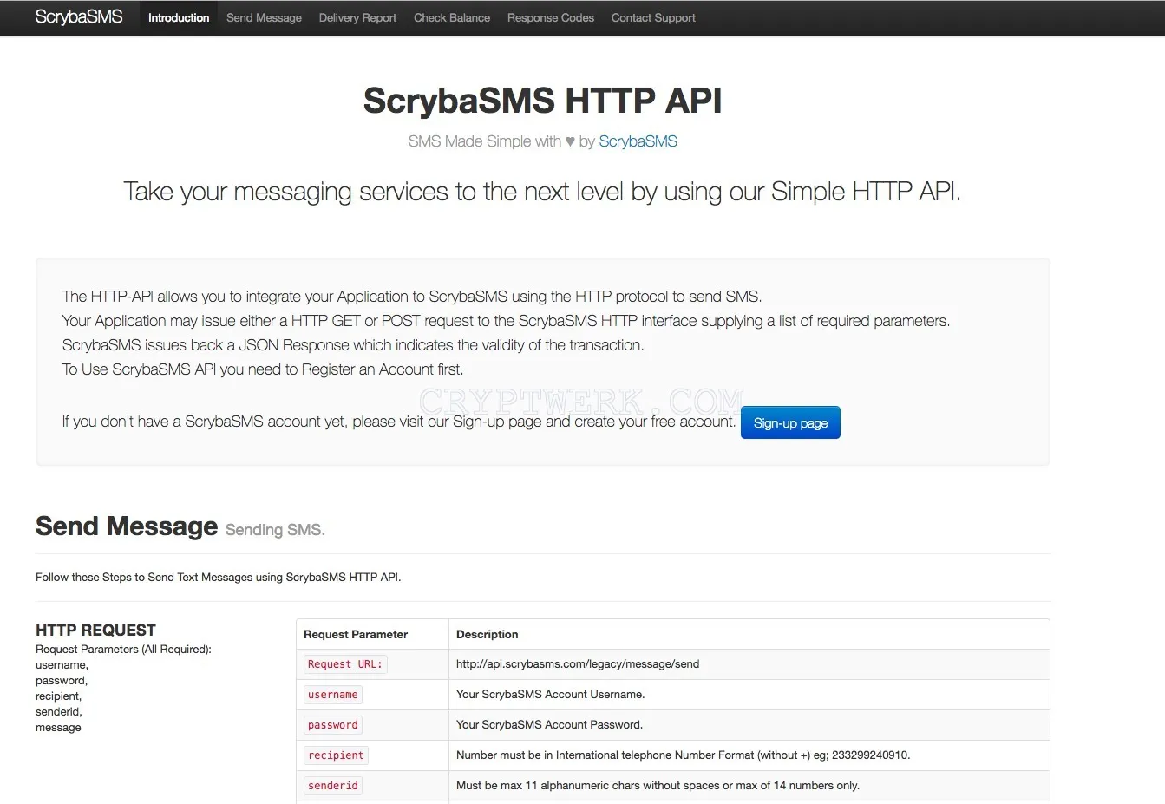Viewport: 1165px width, 804px height.
Task: Click 'Request Parameters (All Required):' text
Action: [x=123, y=650]
